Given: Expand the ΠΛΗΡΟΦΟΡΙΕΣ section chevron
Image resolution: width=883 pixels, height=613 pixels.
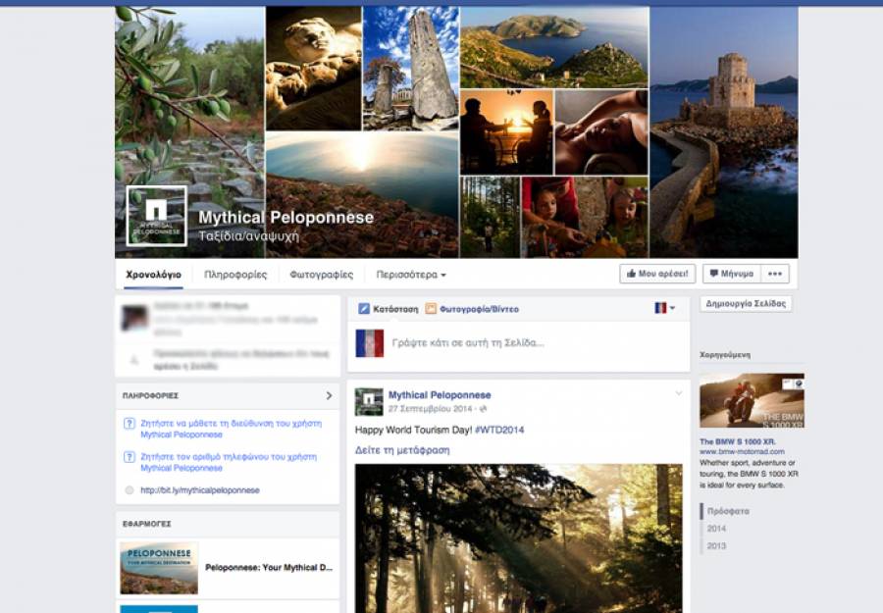Looking at the screenshot, I should coord(329,395).
